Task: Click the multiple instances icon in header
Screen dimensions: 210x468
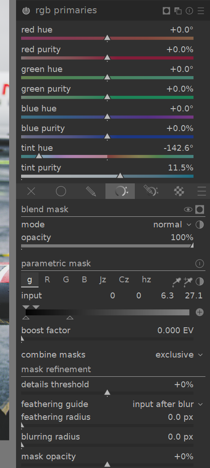Action: (178, 11)
